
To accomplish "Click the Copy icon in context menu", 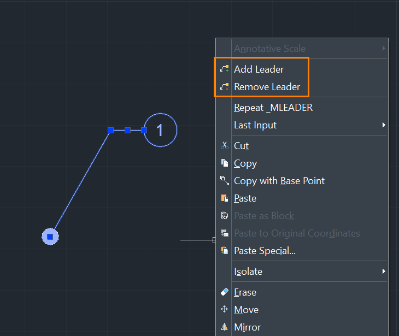I will (224, 163).
